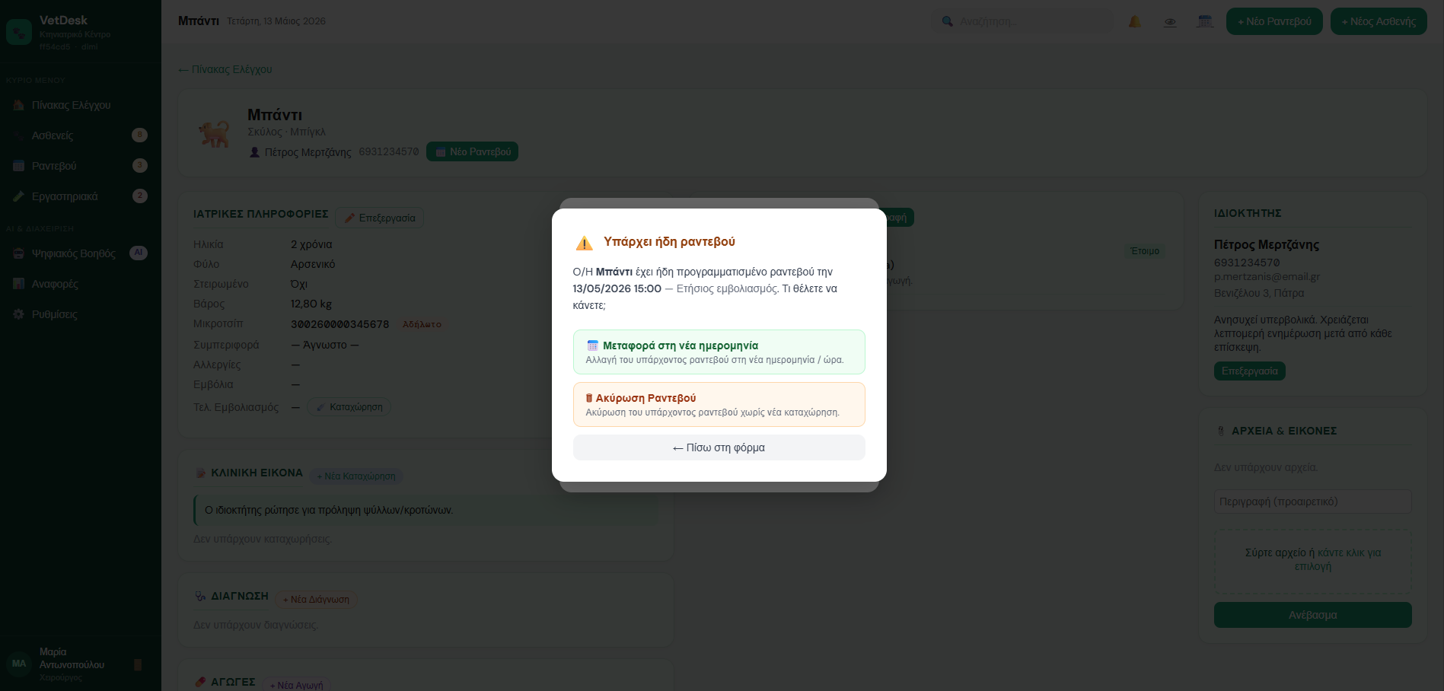Click the Ανέβασμα upload button
The height and width of the screenshot is (691, 1444).
tap(1312, 615)
